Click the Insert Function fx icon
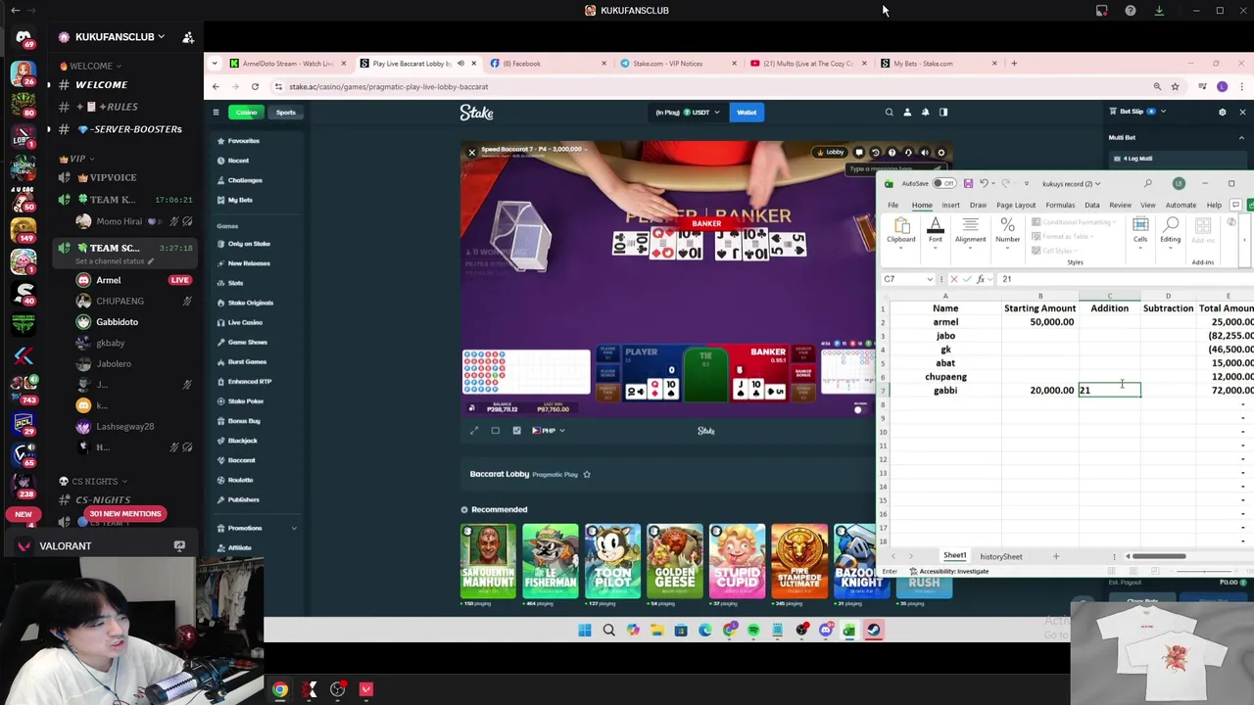Image resolution: width=1254 pixels, height=705 pixels. point(981,279)
